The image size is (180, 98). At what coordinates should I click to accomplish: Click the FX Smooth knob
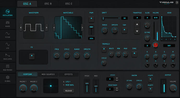(87, 56)
